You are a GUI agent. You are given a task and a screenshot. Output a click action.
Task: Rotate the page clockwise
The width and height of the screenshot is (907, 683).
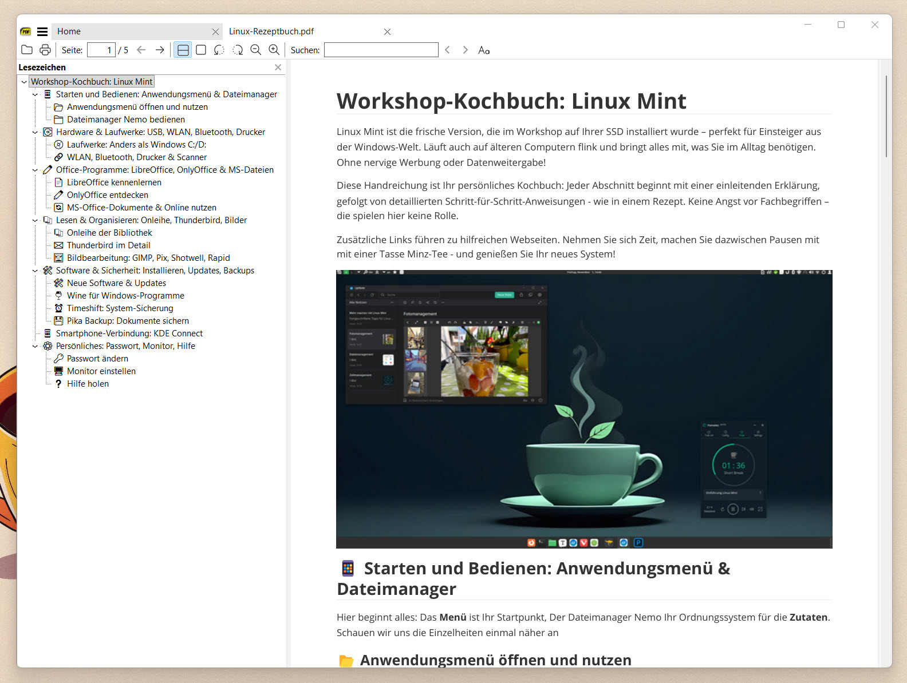pyautogui.click(x=238, y=50)
